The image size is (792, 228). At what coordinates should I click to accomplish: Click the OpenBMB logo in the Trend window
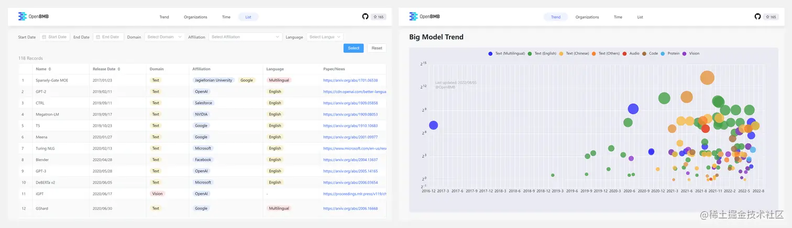pyautogui.click(x=425, y=17)
